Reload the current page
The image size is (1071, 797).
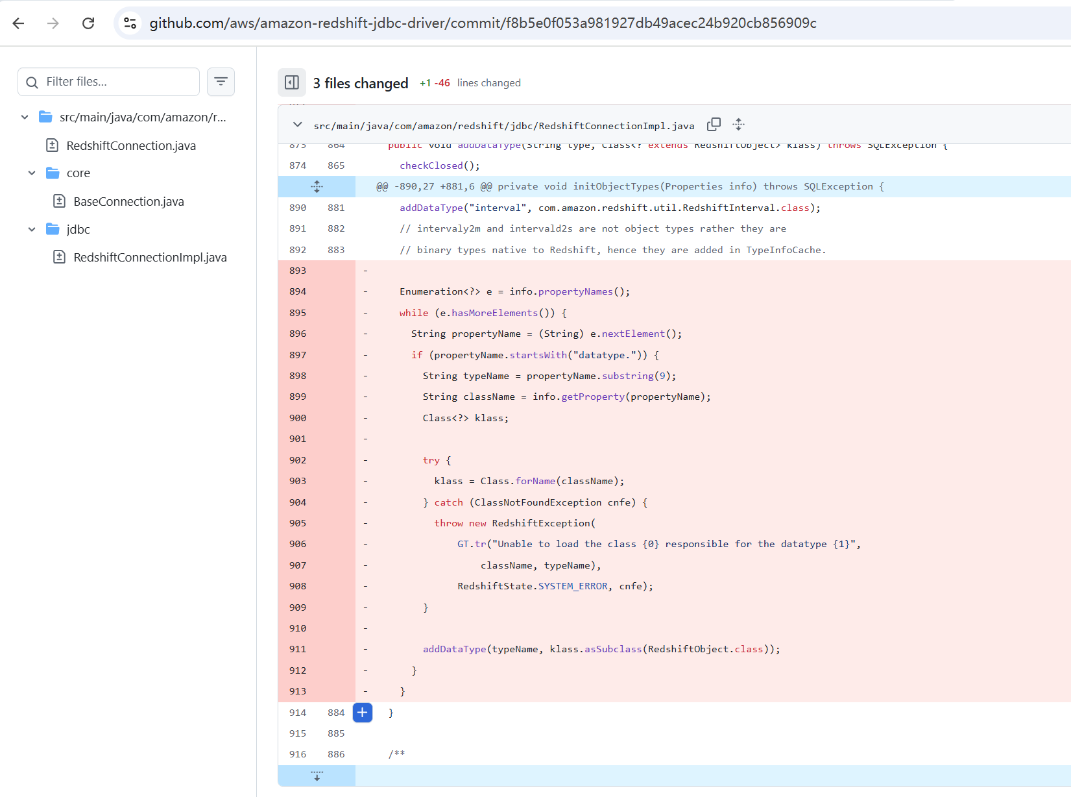coord(88,23)
